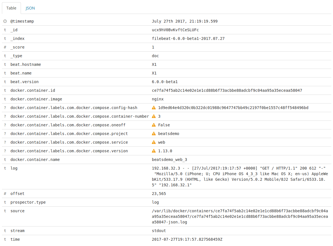Click the warning triangle beside container-number 3
333x246 pixels.
[x=154, y=116]
